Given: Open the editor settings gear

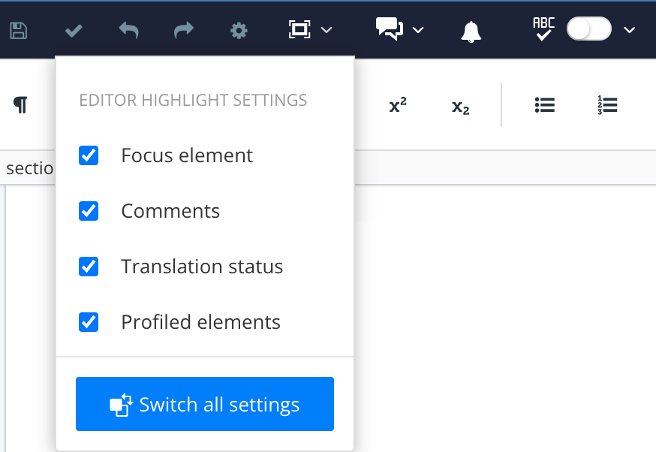Looking at the screenshot, I should [238, 30].
